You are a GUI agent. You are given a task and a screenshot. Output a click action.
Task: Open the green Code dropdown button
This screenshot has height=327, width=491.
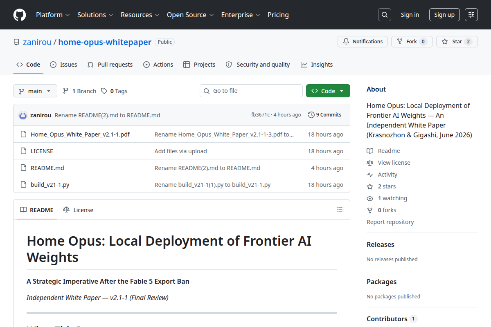pos(328,91)
